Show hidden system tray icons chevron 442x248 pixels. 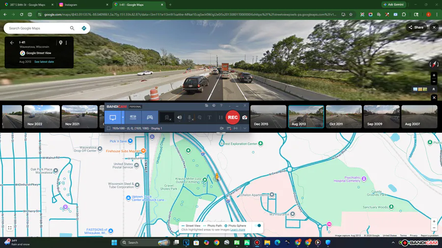393,243
